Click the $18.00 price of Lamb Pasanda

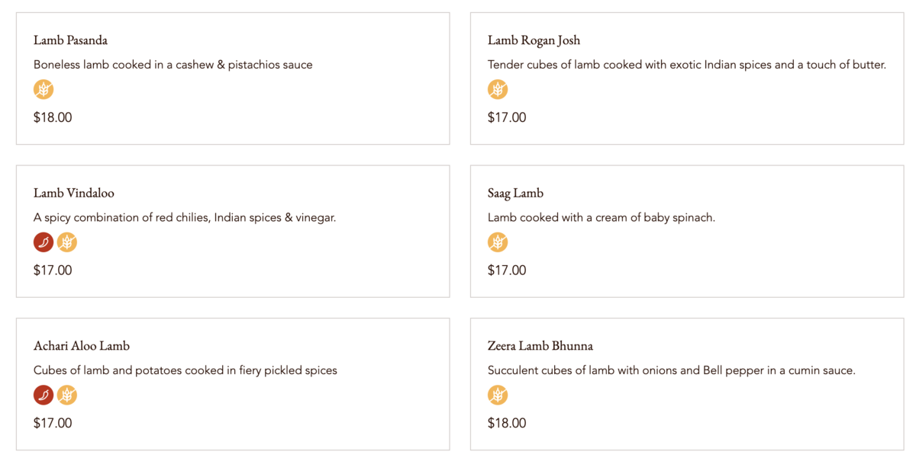point(53,117)
